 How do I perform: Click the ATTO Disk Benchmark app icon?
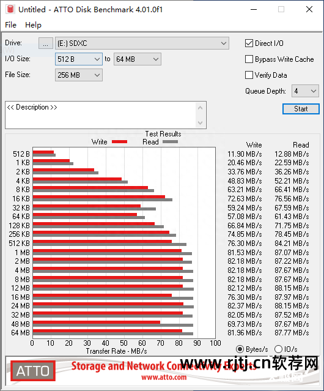click(x=10, y=9)
